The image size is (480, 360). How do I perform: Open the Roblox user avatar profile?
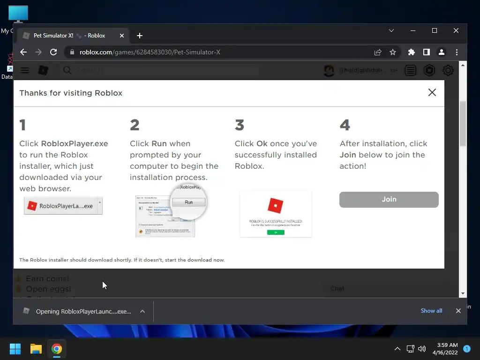coord(329,71)
